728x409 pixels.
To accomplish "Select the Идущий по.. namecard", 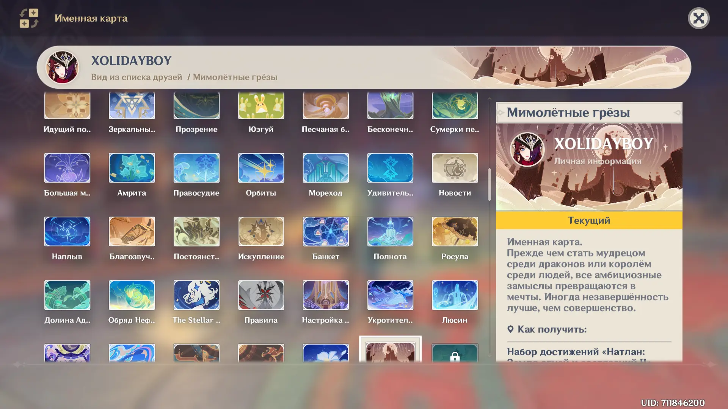I will pos(67,106).
